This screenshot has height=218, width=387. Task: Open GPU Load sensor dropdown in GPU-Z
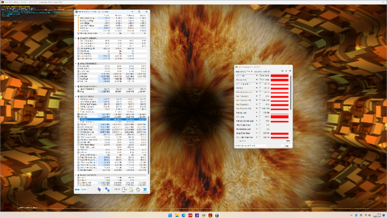257,117
